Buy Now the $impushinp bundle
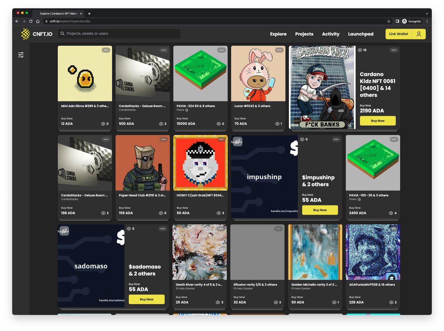This screenshot has height=331, width=444. click(320, 210)
